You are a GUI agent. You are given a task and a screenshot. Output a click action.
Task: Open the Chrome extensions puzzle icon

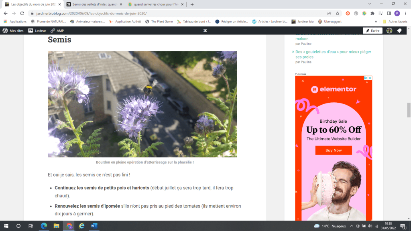click(372, 13)
